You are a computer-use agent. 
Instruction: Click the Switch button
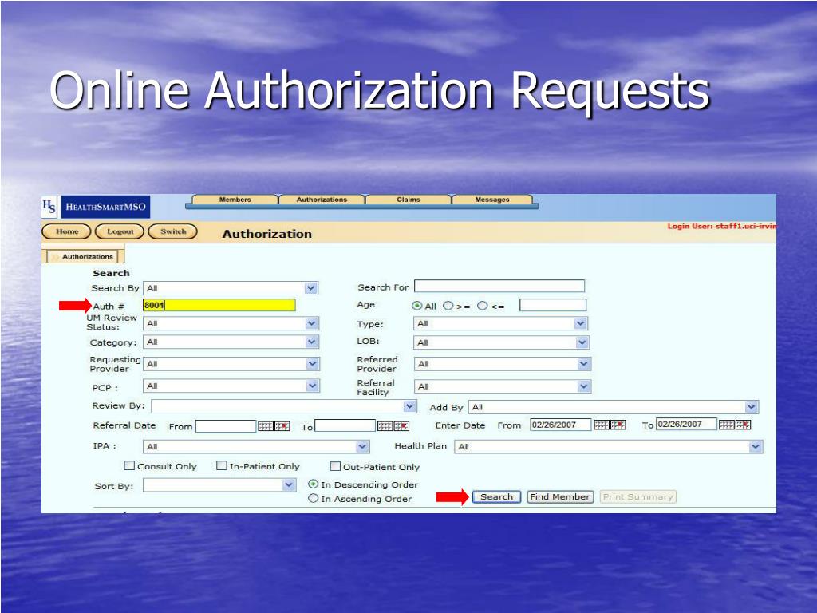(x=173, y=231)
